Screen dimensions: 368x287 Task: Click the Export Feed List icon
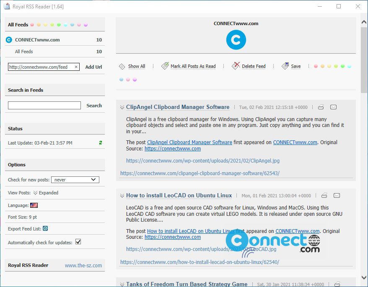point(45,228)
